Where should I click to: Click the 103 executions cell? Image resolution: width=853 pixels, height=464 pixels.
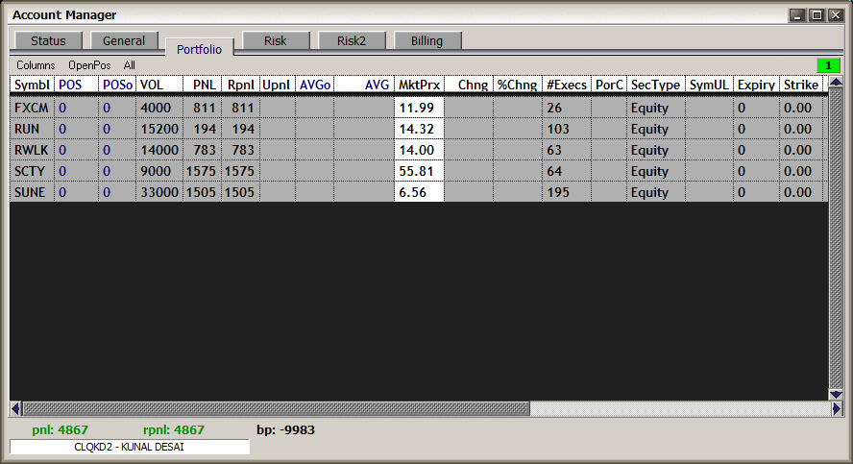[x=567, y=129]
